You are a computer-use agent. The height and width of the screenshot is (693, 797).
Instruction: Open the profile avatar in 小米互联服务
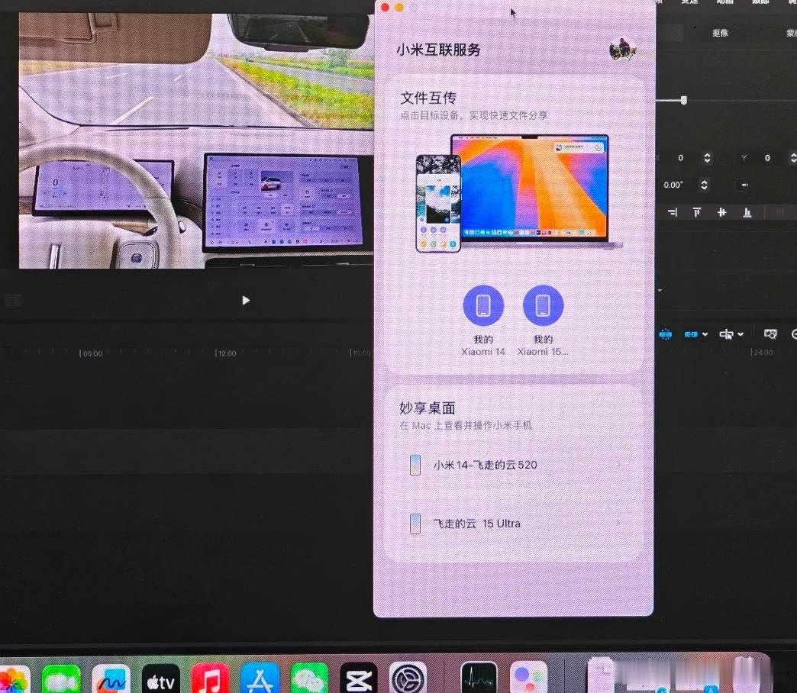pos(622,50)
